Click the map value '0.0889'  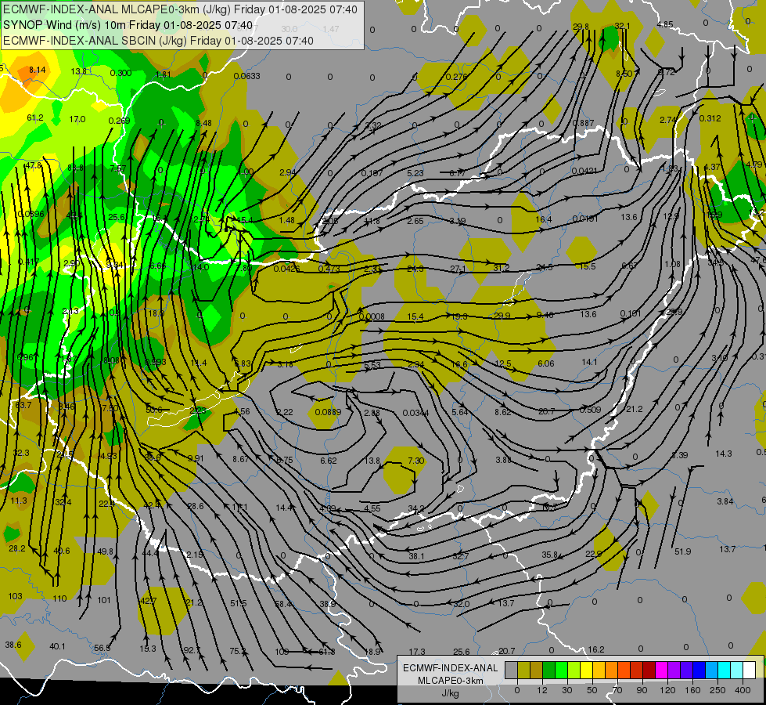pos(328,412)
